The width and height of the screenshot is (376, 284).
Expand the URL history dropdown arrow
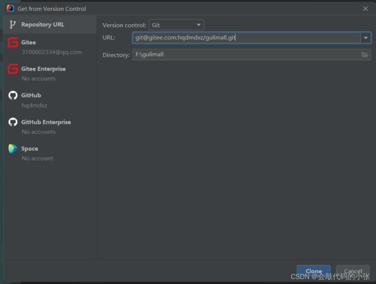366,38
